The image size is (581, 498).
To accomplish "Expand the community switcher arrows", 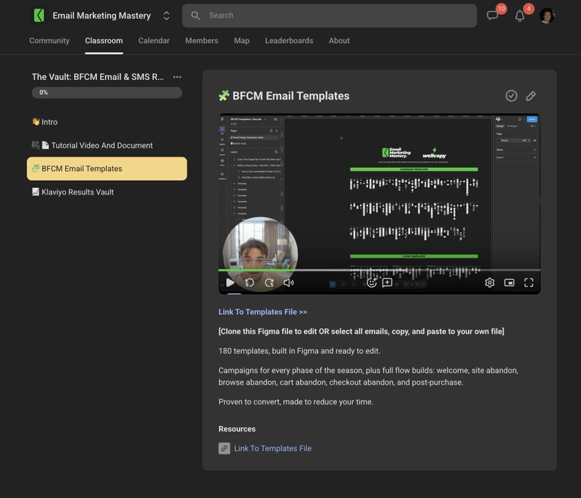I will (x=167, y=15).
